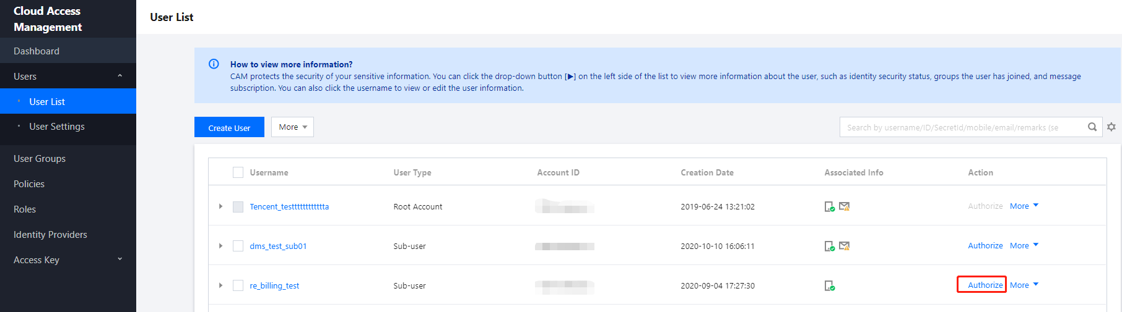Click the search magnifier icon
This screenshot has width=1122, height=312.
(1092, 127)
